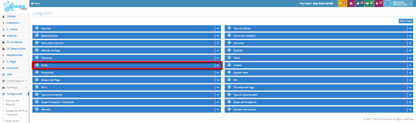416x123 pixels.
Task: Click the help icon beside Forma de Contacto
Action: point(229,35)
